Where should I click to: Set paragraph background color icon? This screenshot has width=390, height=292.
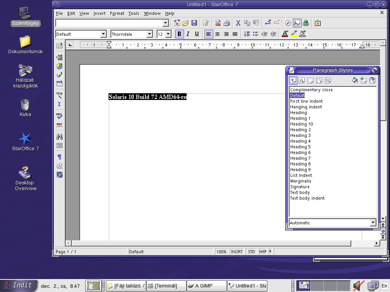(302, 34)
